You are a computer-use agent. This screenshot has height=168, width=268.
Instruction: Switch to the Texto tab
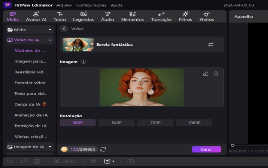(60, 16)
